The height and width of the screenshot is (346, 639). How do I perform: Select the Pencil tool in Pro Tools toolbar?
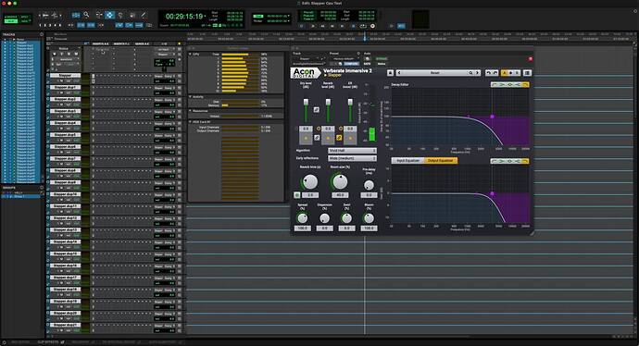pos(144,15)
